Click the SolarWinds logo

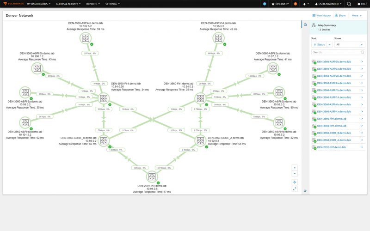coord(13,4)
